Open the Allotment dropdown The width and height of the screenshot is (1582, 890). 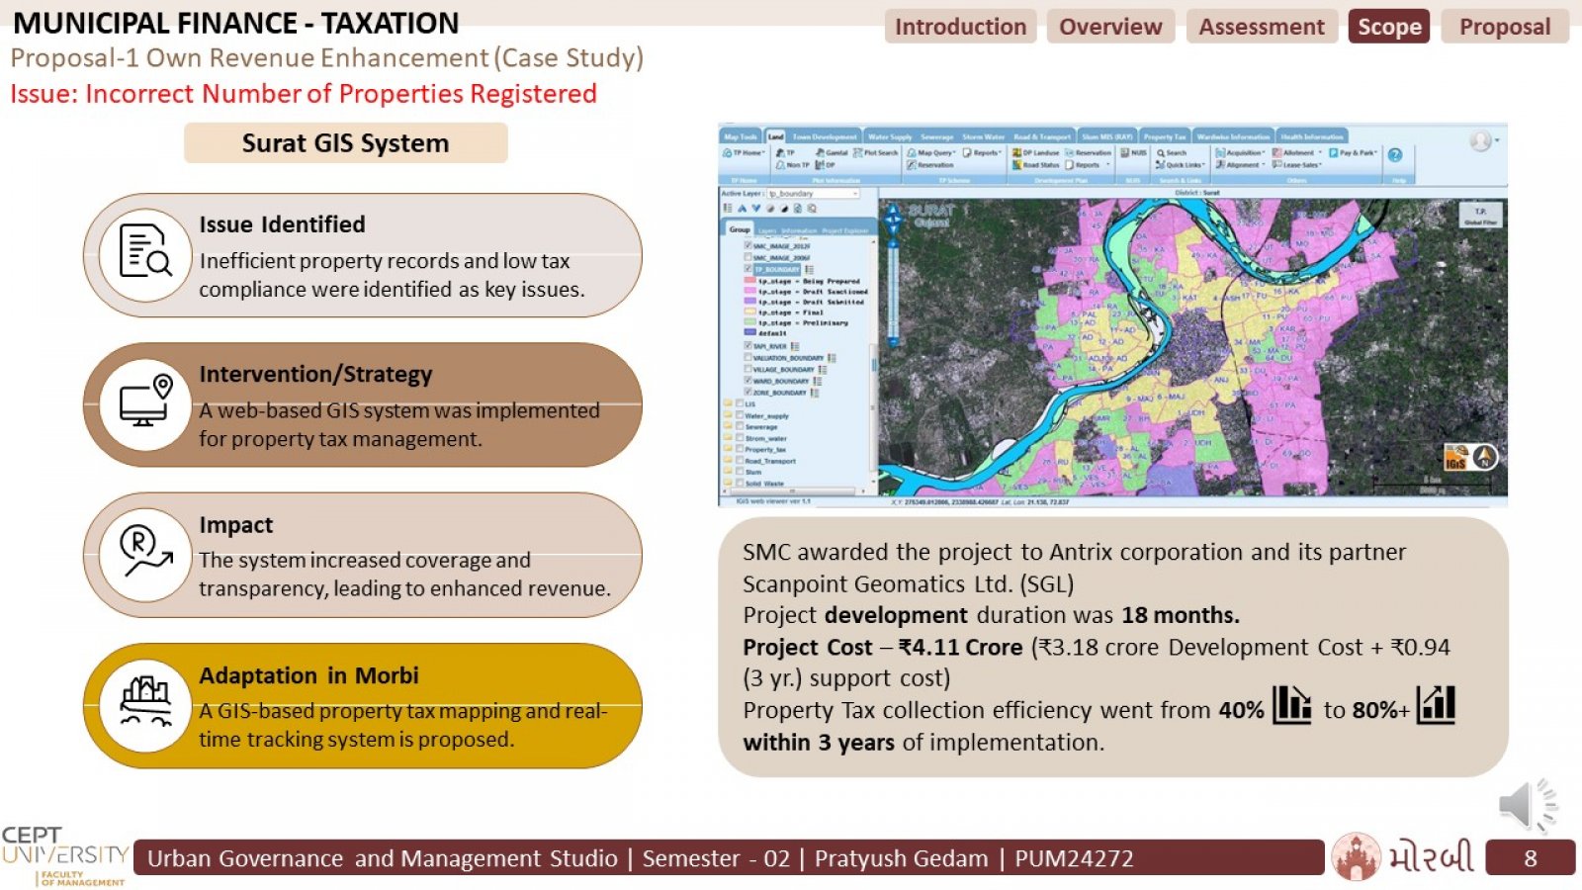click(1296, 153)
